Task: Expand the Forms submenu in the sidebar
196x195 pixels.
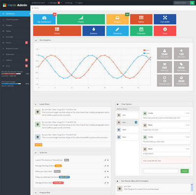Action: click(15, 43)
